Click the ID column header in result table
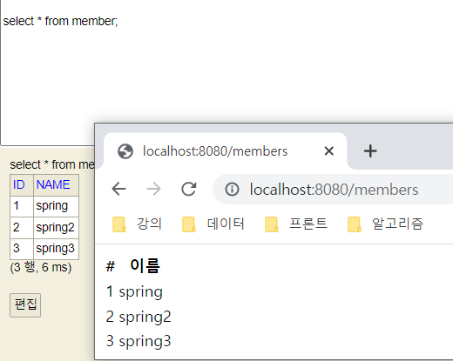The height and width of the screenshot is (361, 453). (22, 185)
